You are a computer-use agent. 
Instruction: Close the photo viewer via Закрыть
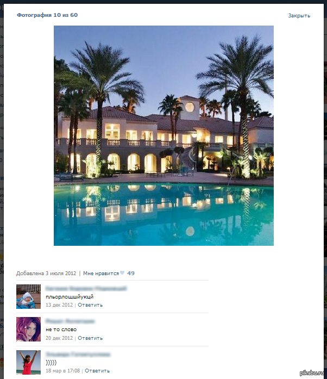tap(299, 16)
